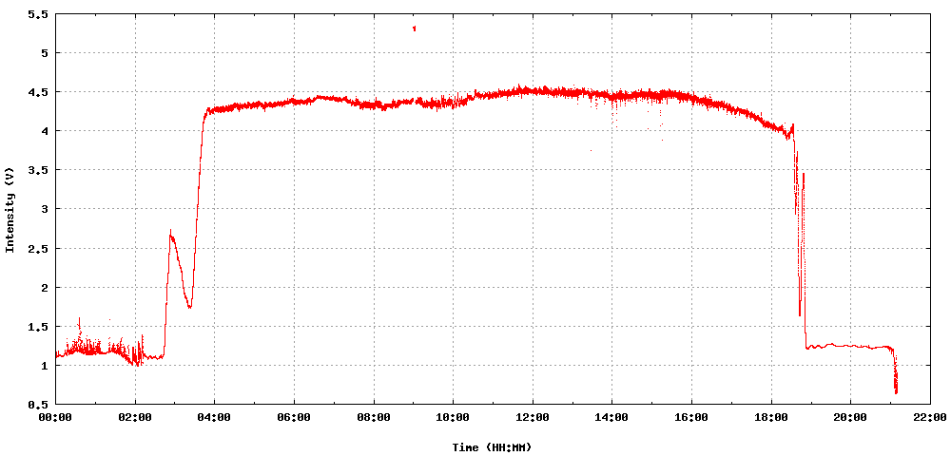Click the 22:00 x-axis tick label
The width and height of the screenshot is (951, 456).
930,417
